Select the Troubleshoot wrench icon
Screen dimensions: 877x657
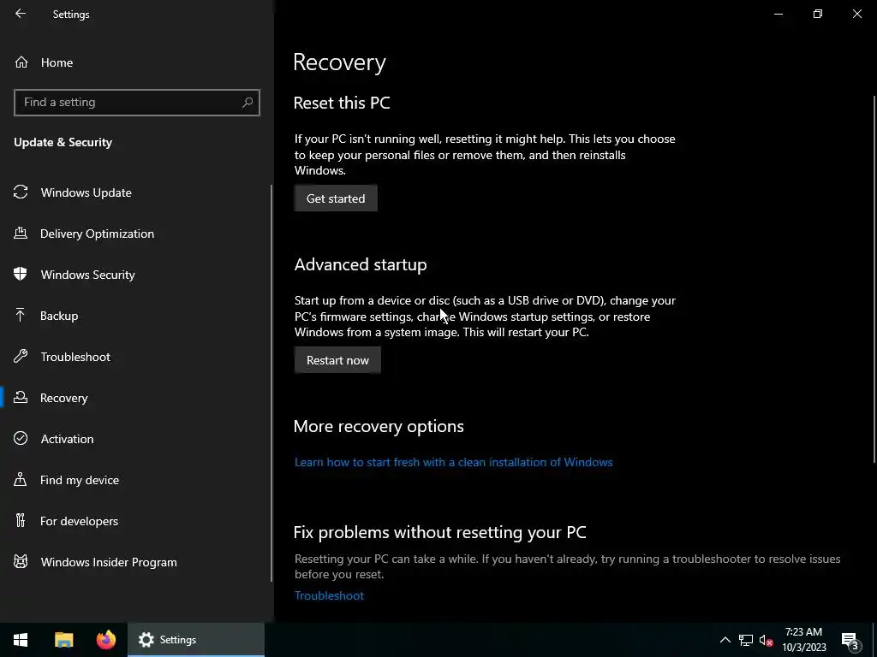point(21,357)
